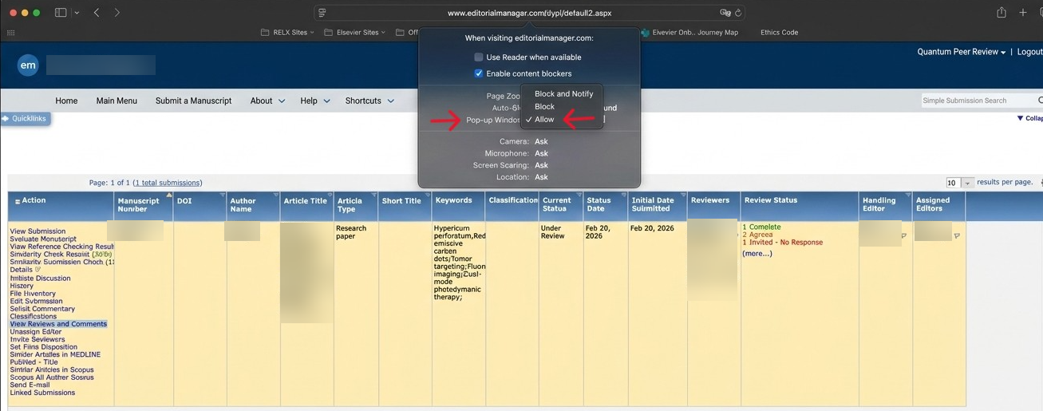Click the page settings icon in address bar
The image size is (1043, 411).
coord(322,13)
